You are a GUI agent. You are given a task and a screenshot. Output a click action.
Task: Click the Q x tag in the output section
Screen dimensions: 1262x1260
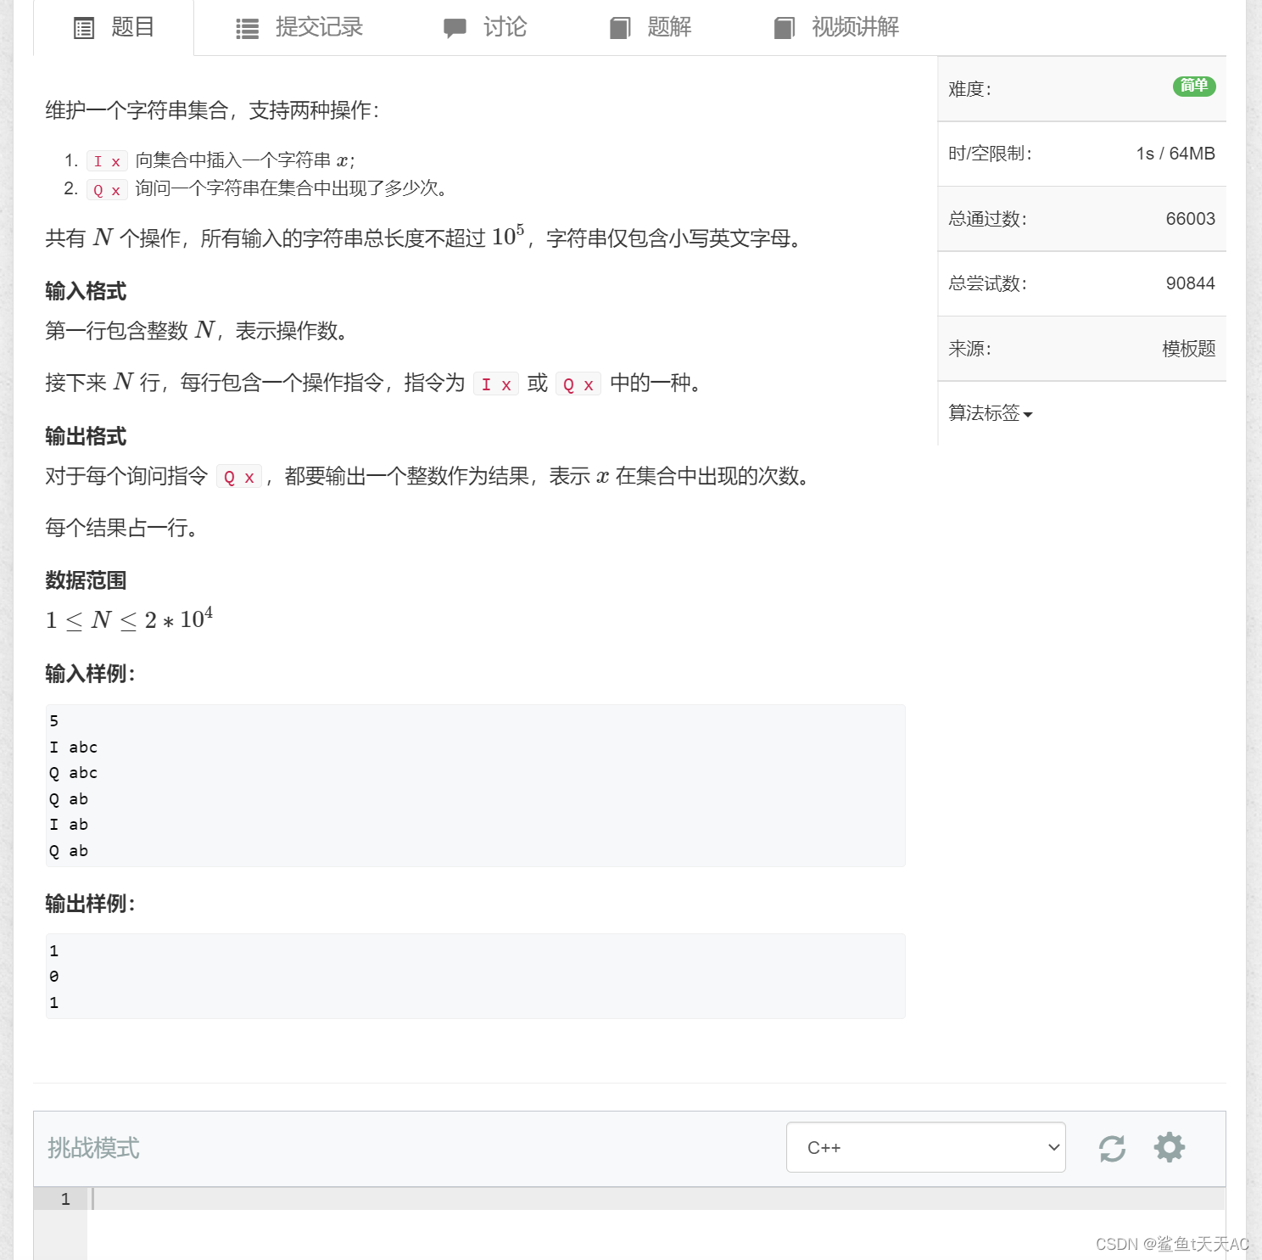pos(239,477)
